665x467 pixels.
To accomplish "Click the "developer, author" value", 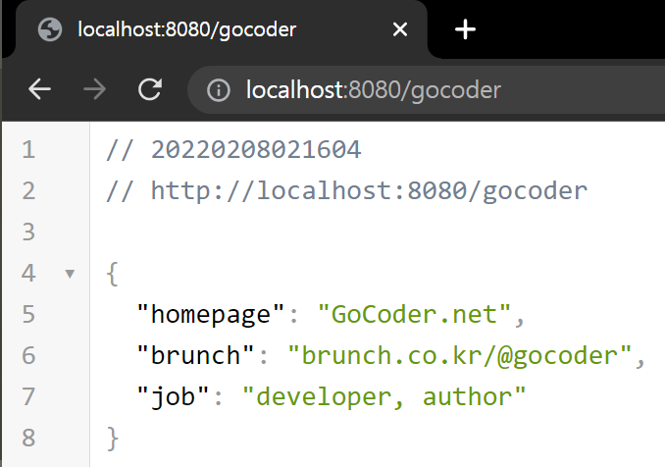I will click(x=384, y=396).
